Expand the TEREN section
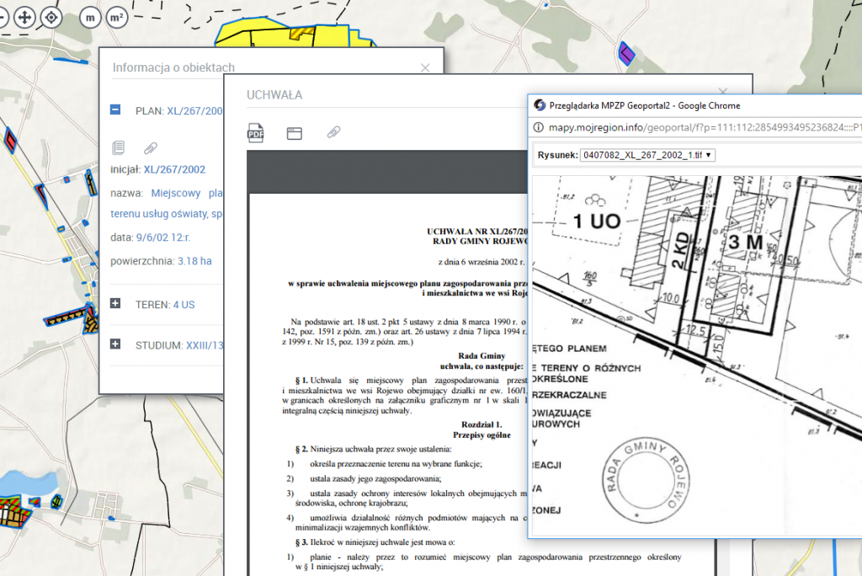Image resolution: width=862 pixels, height=576 pixels. click(x=115, y=304)
